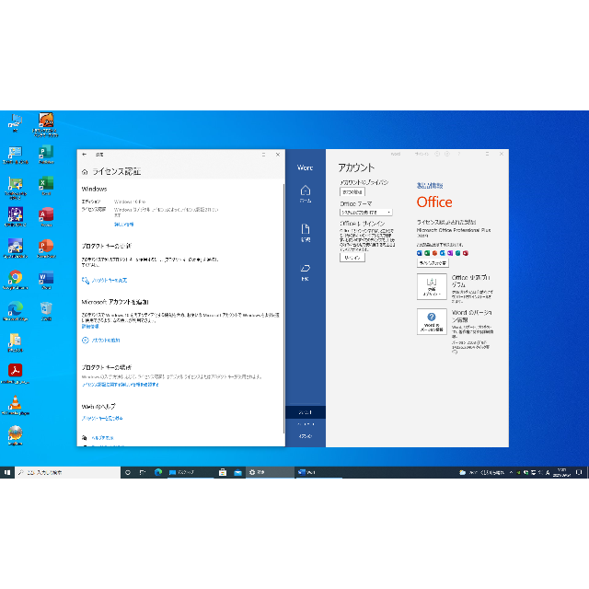
Task: Open Cortana from the taskbar
Action: pyautogui.click(x=128, y=472)
